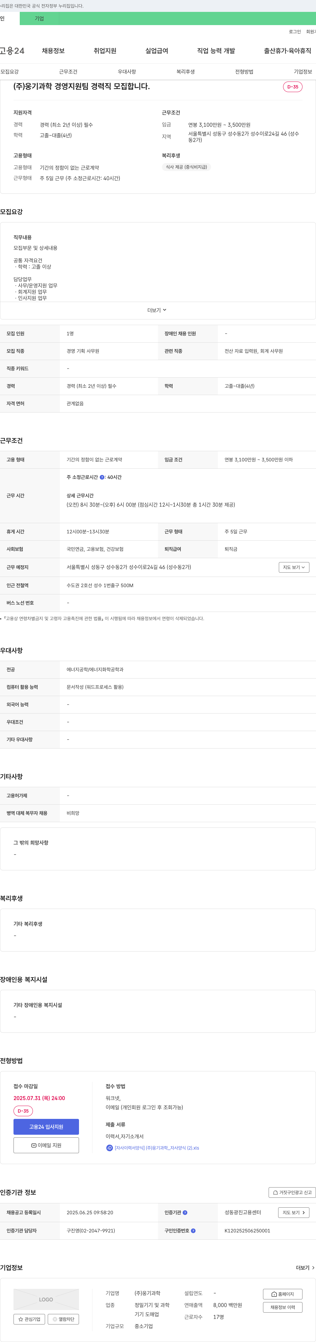Click the company LOGO placeholder image
This screenshot has width=316, height=1342.
click(46, 1299)
